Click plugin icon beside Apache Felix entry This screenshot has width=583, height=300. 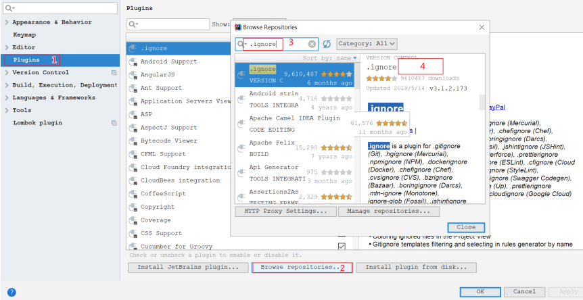coord(241,149)
